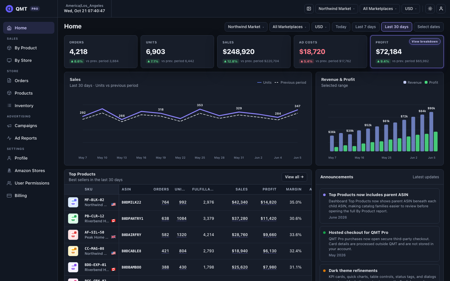Screen dimensions: 450x281
Task: Click the CC-MAG-08 product icon
Action: pos(73,251)
